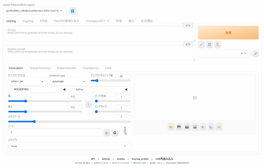Image resolution: width=264 pixels, height=168 pixels.
Task: Expand the 高解像度補助 section arrow
Action: pyautogui.click(x=64, y=89)
